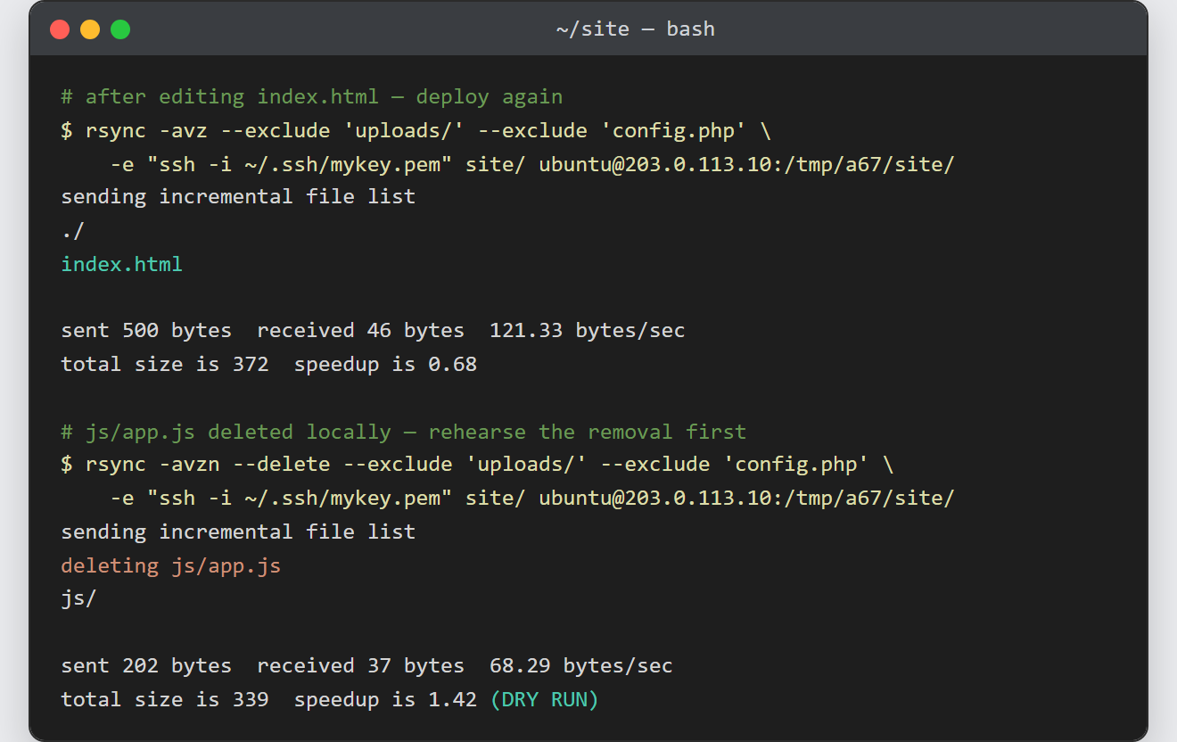The image size is (1177, 742).
Task: Click the '(DRY RUN)' text
Action: pos(544,700)
